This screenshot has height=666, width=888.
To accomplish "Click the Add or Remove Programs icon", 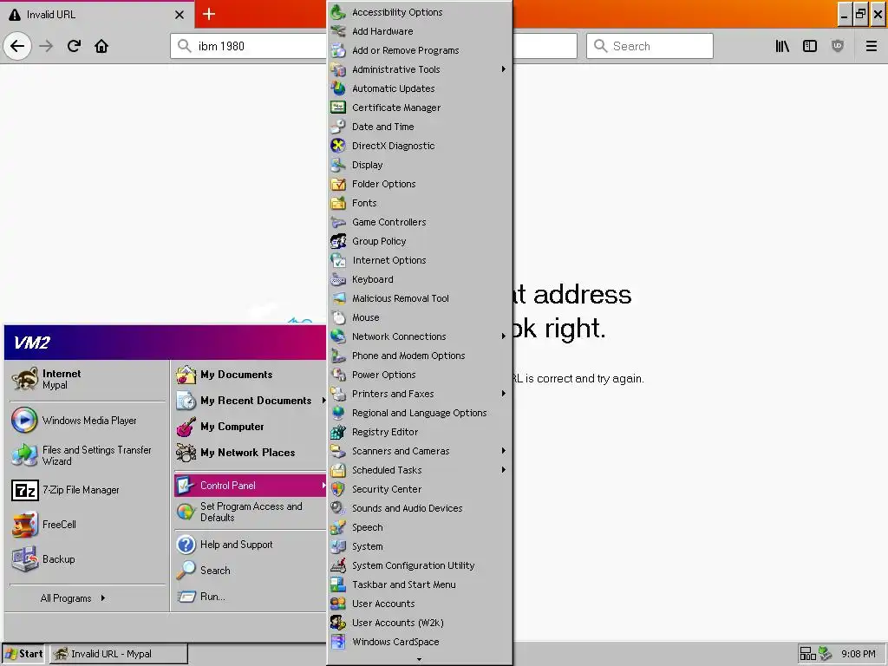I will (x=338, y=50).
